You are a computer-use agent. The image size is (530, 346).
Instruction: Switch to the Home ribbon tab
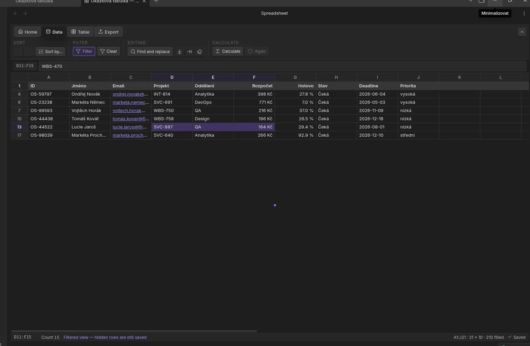tap(27, 32)
